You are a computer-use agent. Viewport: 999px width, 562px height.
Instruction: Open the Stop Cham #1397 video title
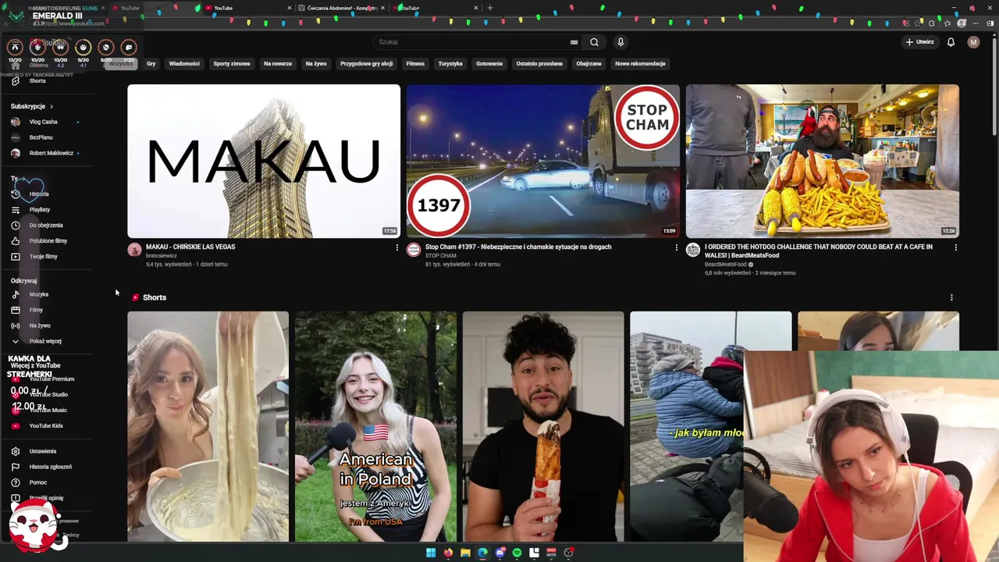click(518, 247)
